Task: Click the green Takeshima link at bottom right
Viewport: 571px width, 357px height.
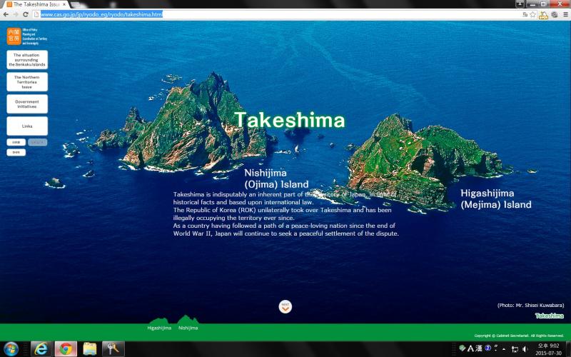Action: 549,315
